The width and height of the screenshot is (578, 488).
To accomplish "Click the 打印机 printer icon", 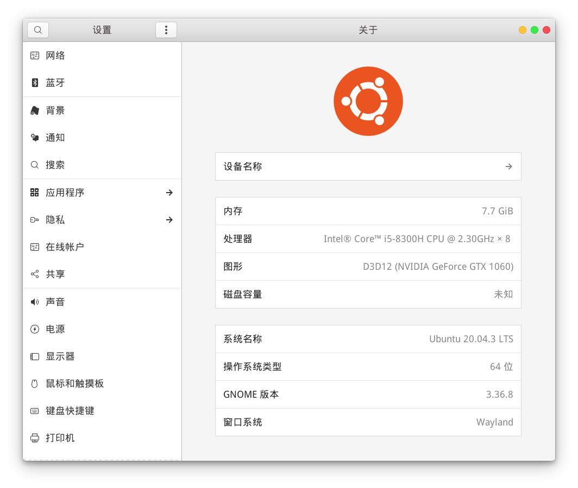I will pos(35,438).
